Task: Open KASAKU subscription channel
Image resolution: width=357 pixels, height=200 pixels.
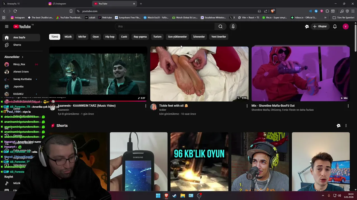Action: coord(21,94)
